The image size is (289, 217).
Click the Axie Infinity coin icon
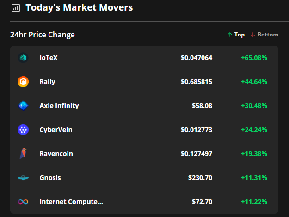(23, 106)
